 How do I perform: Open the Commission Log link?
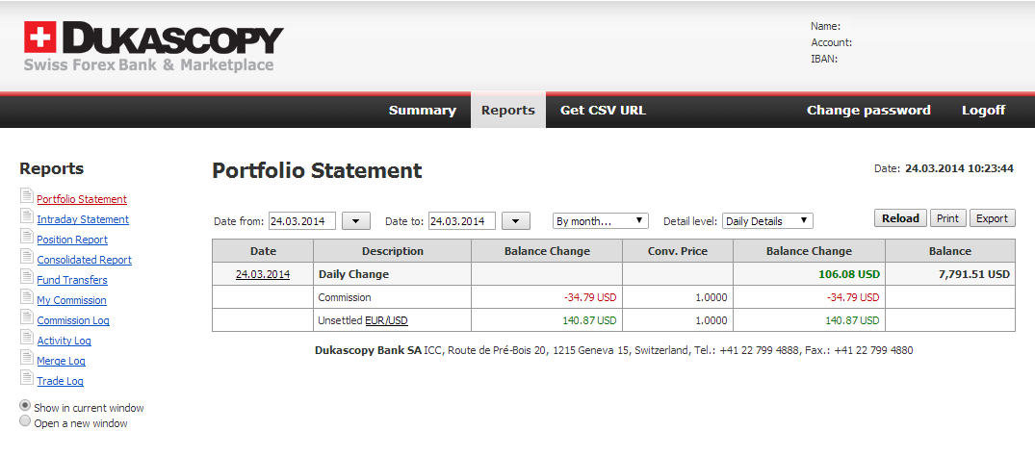pos(73,320)
